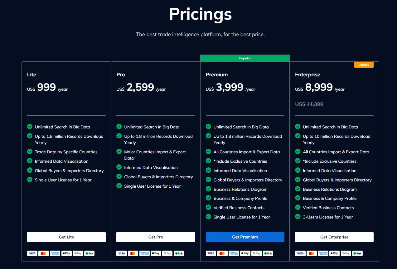Screen dimensions: 397x269
Task: Click 'Single User License for 1 Year' in Pro
Action: click(x=153, y=186)
